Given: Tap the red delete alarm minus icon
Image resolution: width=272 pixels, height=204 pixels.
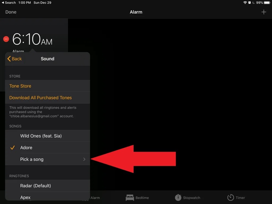Looking at the screenshot, I should [6, 39].
